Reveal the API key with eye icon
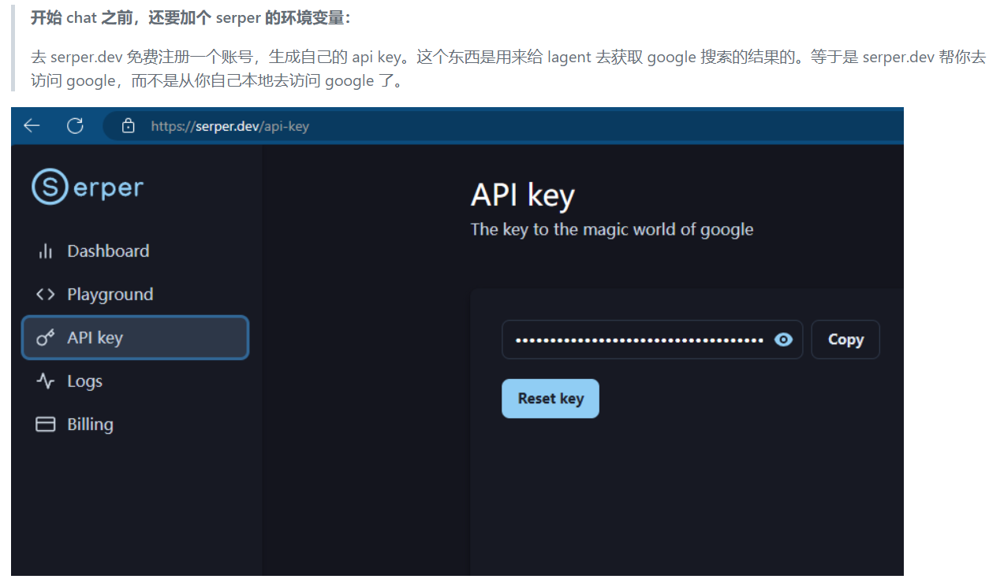 point(783,340)
